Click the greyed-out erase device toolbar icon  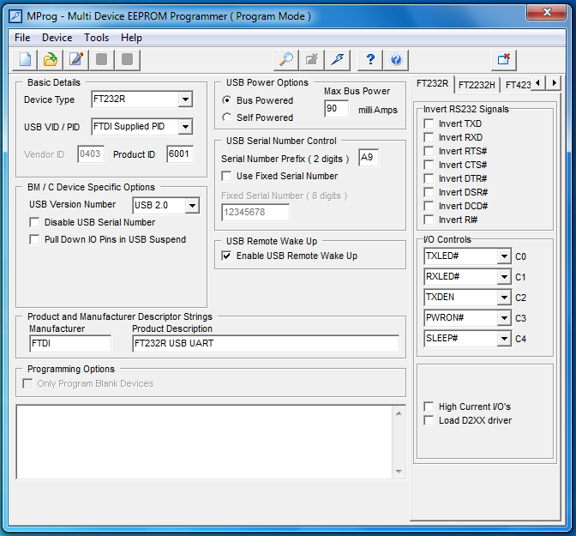pos(311,59)
